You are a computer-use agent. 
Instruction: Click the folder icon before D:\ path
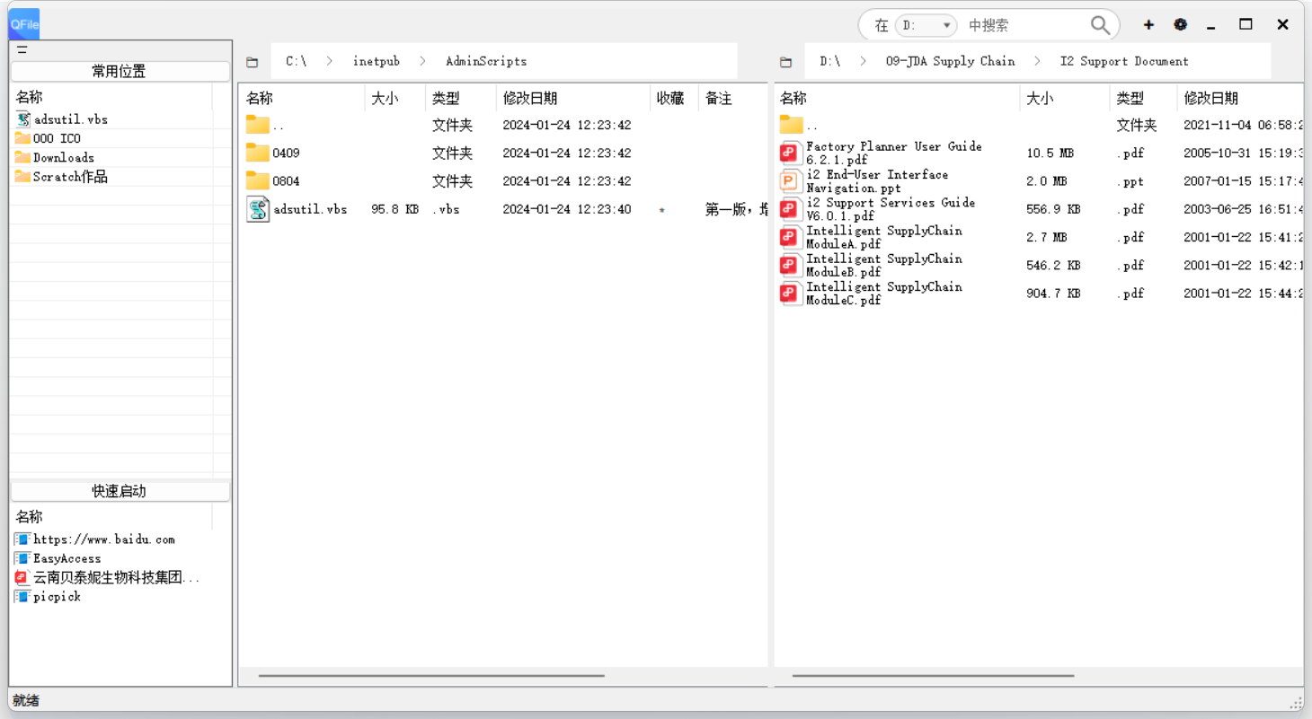786,62
